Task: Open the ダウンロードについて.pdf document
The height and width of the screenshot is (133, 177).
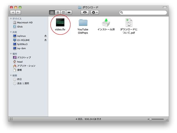Action: click(129, 22)
